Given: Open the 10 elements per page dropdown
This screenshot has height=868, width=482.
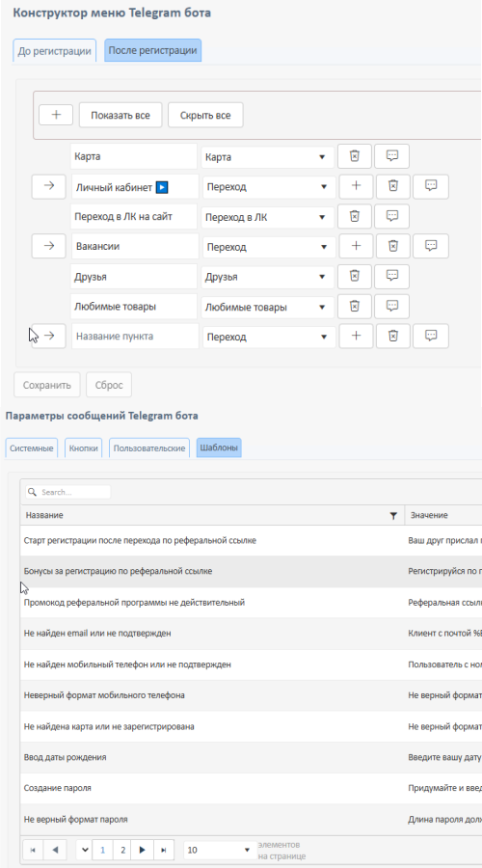Looking at the screenshot, I should [219, 850].
